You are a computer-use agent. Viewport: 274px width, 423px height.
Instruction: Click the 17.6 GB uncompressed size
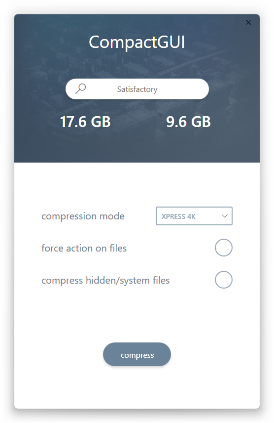point(85,122)
